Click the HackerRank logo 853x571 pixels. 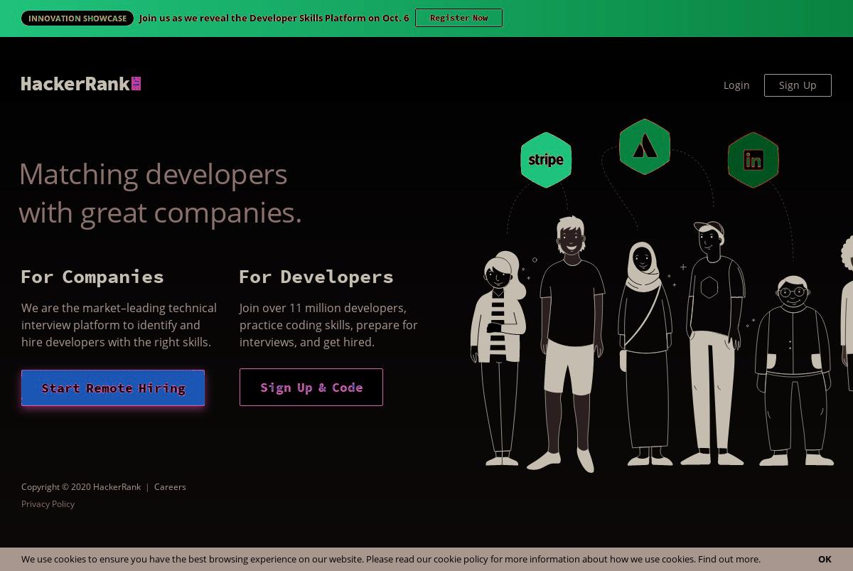pos(81,84)
